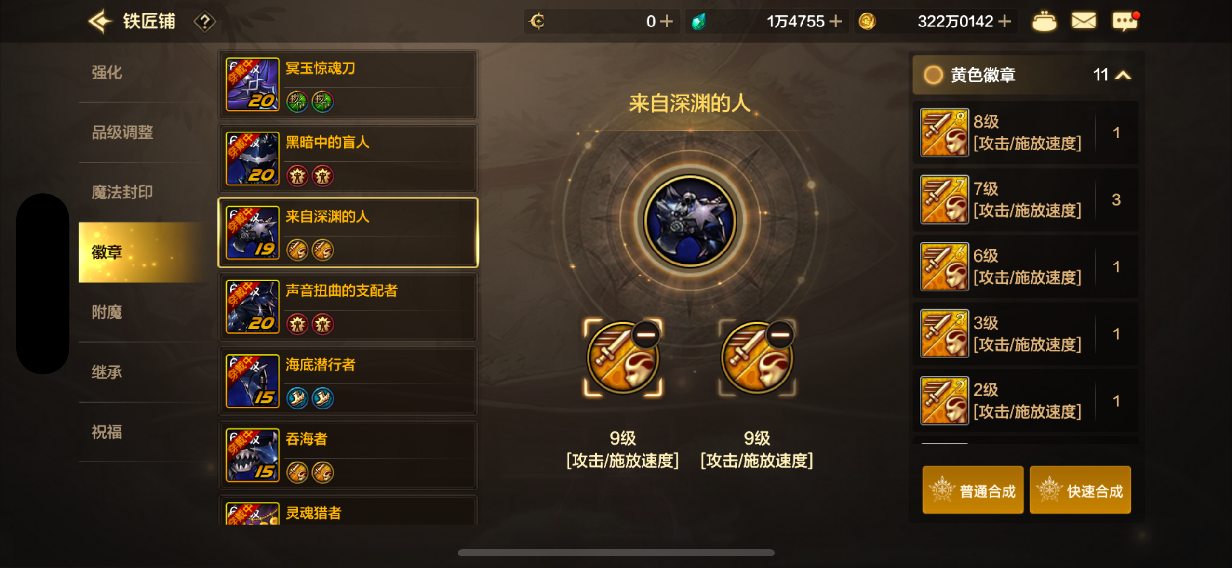Collapse the 黄色徽章 list with chevron
This screenshot has width=1232, height=568.
point(1124,75)
